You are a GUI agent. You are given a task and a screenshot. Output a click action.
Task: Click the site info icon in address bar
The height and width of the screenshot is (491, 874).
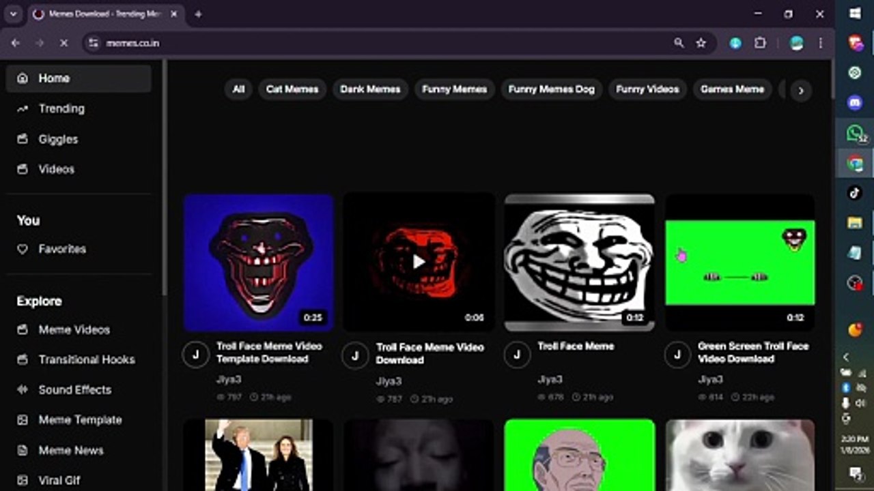(x=94, y=43)
